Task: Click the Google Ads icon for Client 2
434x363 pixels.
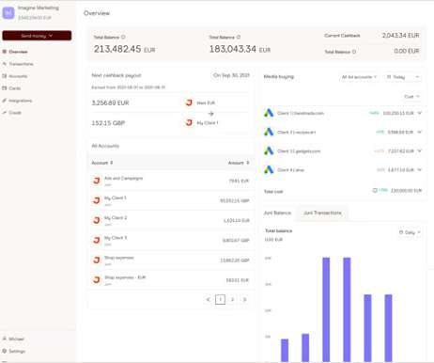Action: click(x=269, y=132)
